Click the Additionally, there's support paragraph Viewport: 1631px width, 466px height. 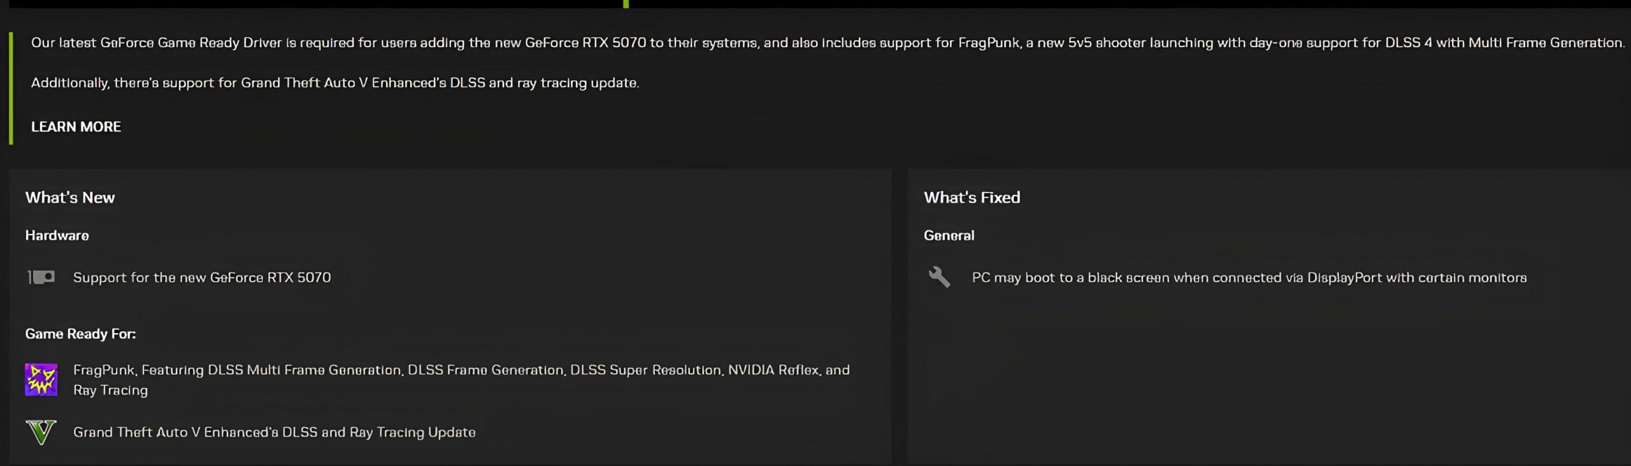pos(334,83)
